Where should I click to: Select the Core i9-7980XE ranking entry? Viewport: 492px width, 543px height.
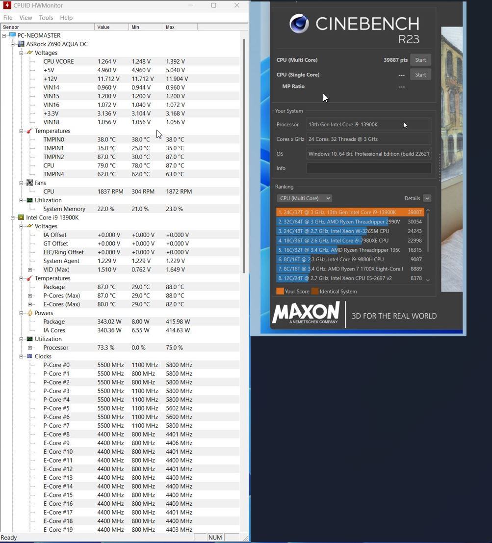(350, 241)
